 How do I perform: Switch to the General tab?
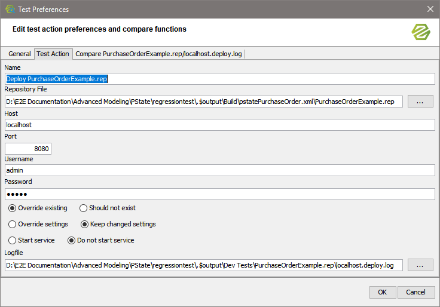(x=20, y=54)
